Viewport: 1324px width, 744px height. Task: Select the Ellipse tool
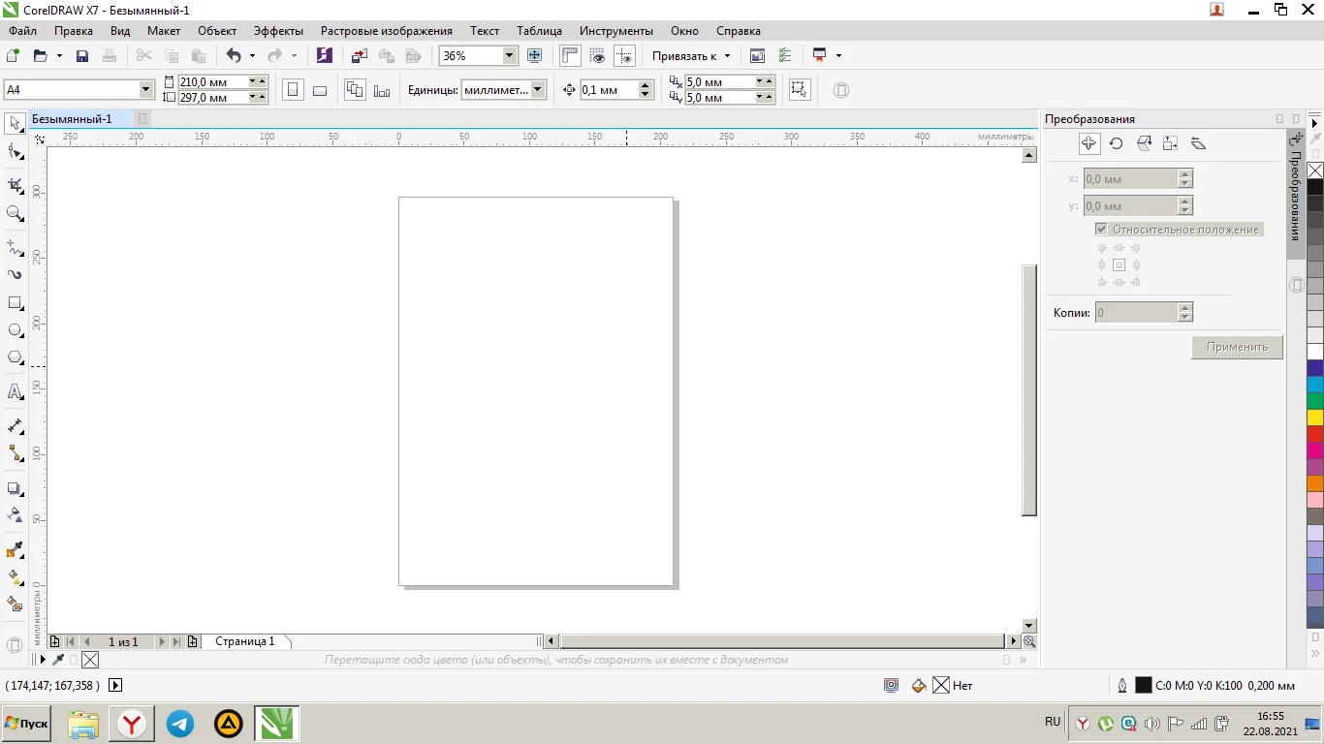click(x=16, y=330)
